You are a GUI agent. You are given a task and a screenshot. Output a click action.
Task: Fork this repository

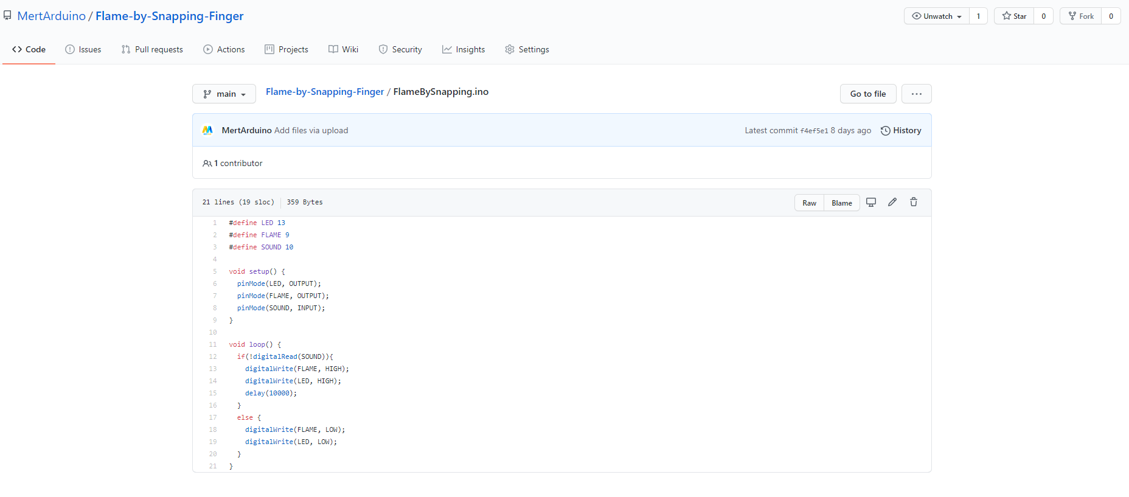[x=1081, y=16]
